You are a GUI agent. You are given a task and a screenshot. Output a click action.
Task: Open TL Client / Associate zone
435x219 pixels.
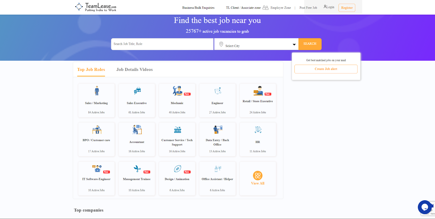click(243, 8)
